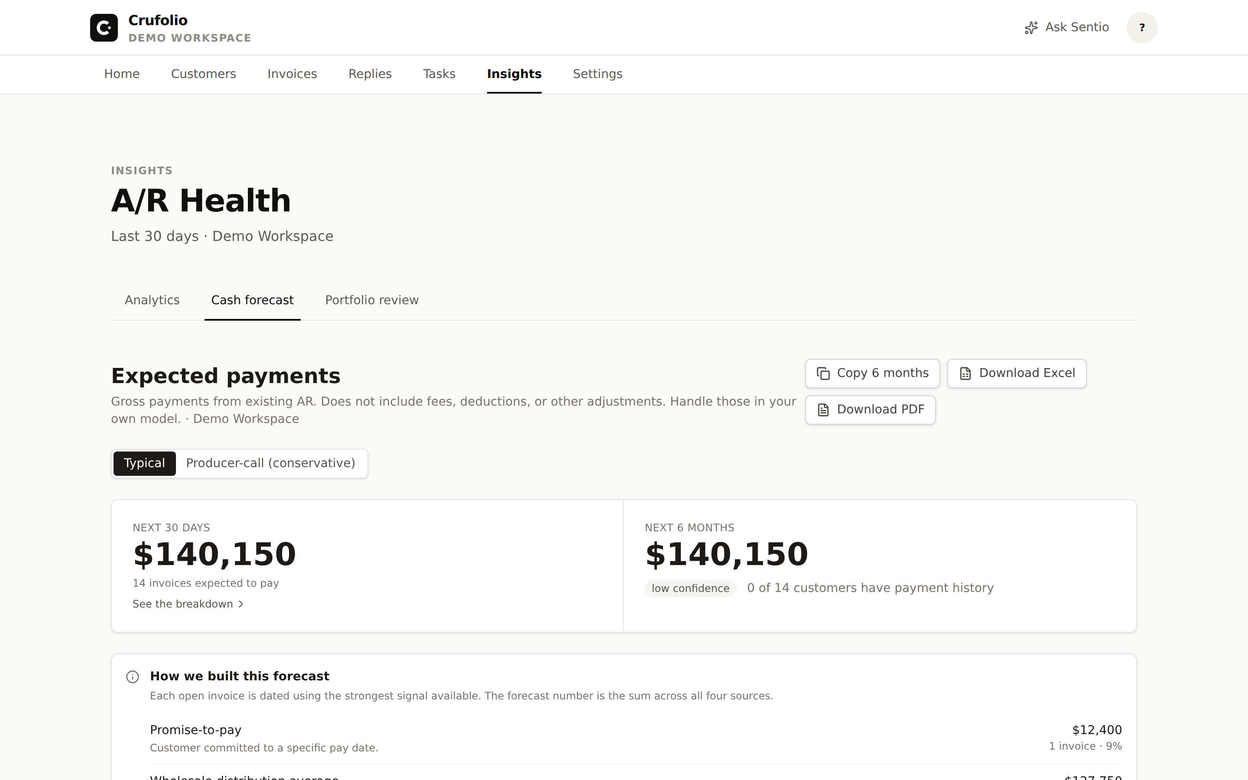The width and height of the screenshot is (1248, 780).
Task: Open the Settings nav item
Action: [598, 74]
